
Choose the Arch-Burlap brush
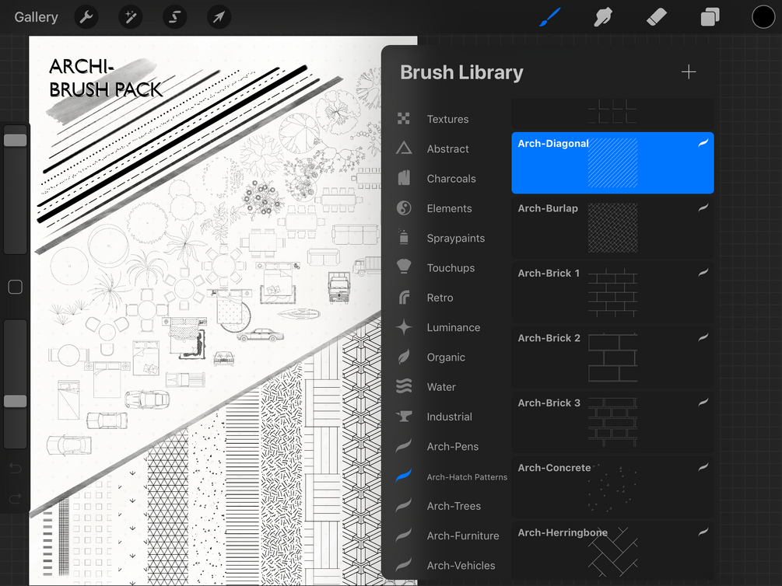pos(612,228)
